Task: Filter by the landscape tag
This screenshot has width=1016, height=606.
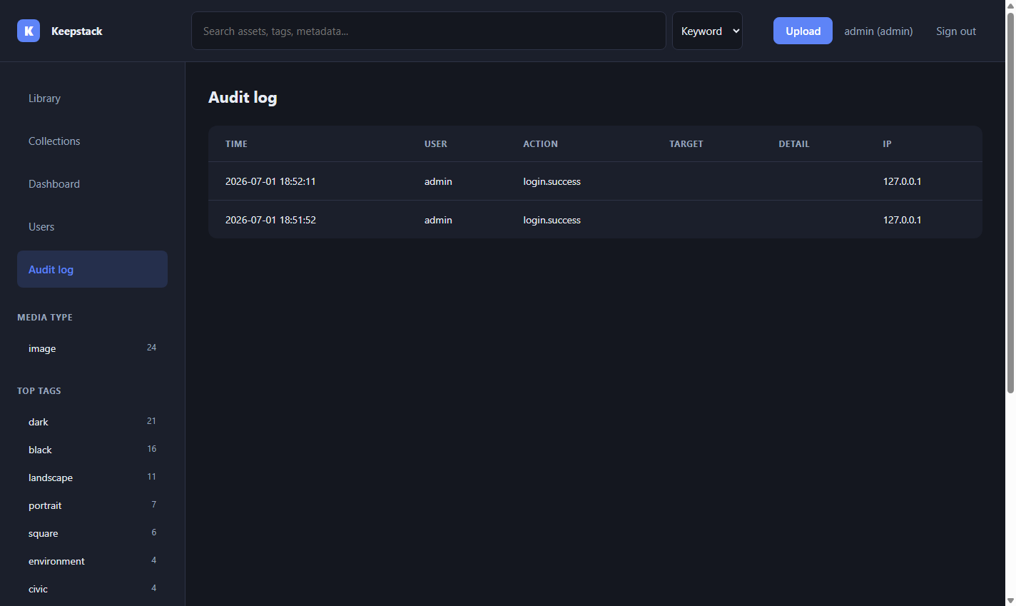Action: tap(92, 478)
